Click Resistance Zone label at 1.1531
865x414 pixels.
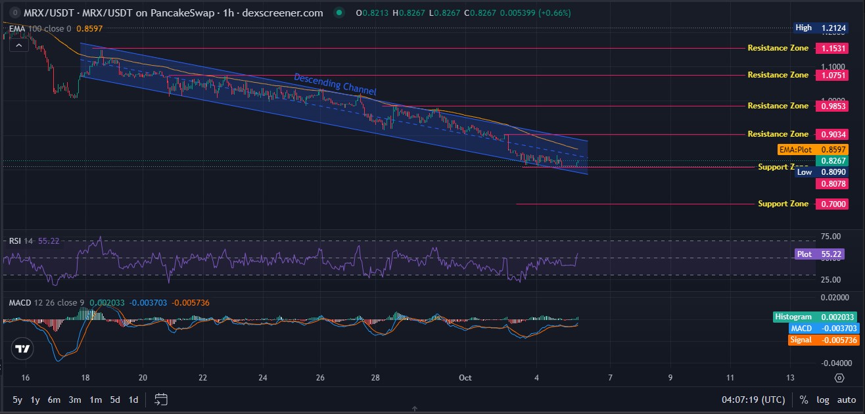[x=778, y=49]
